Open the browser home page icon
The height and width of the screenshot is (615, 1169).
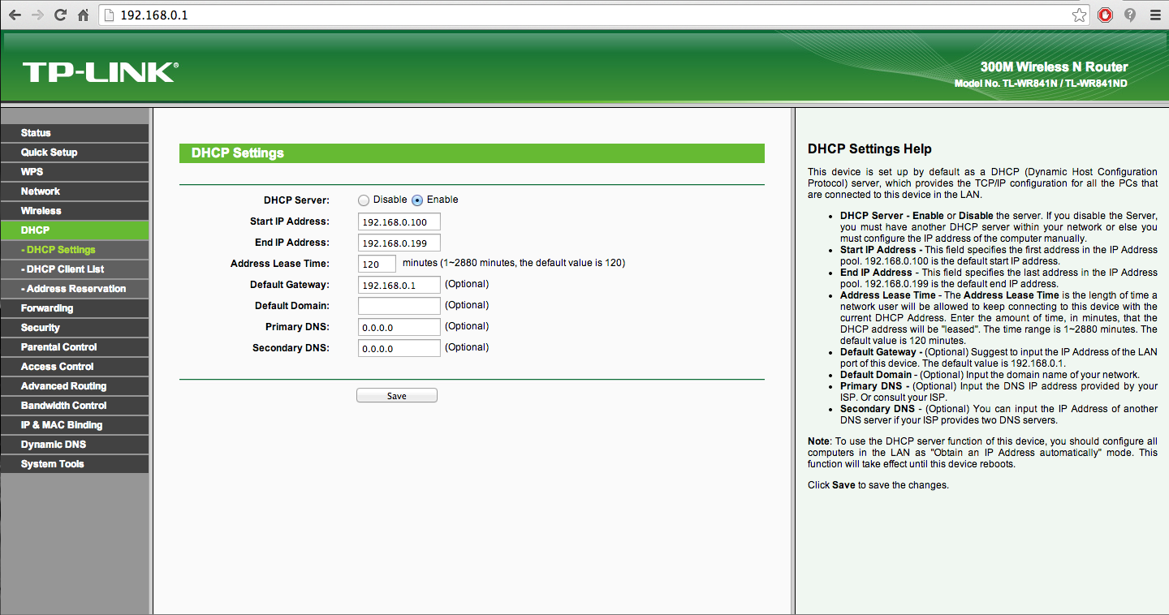click(x=83, y=15)
